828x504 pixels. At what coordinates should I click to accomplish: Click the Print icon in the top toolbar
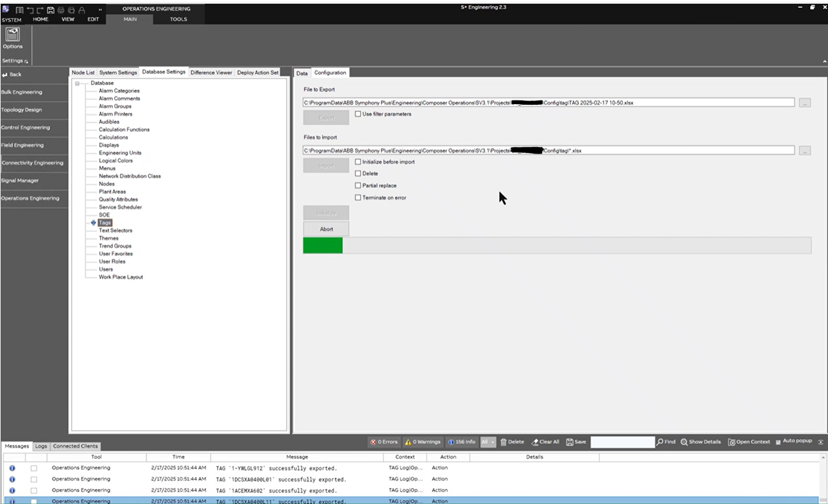pos(61,10)
